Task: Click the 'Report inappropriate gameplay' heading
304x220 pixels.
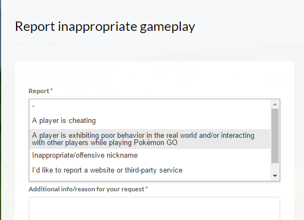Action: [x=105, y=26]
